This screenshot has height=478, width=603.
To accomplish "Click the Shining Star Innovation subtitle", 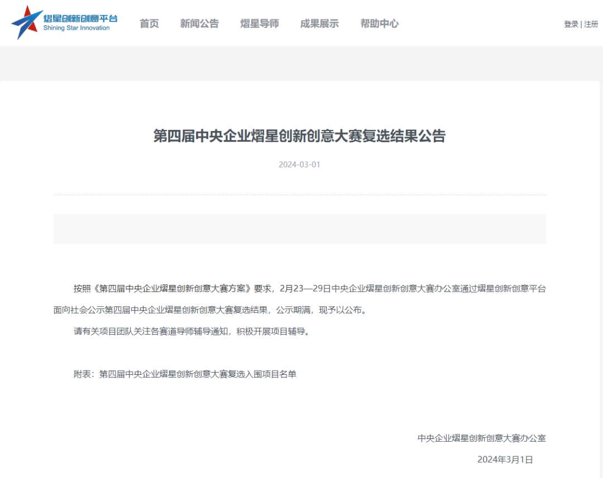I will coord(76,28).
